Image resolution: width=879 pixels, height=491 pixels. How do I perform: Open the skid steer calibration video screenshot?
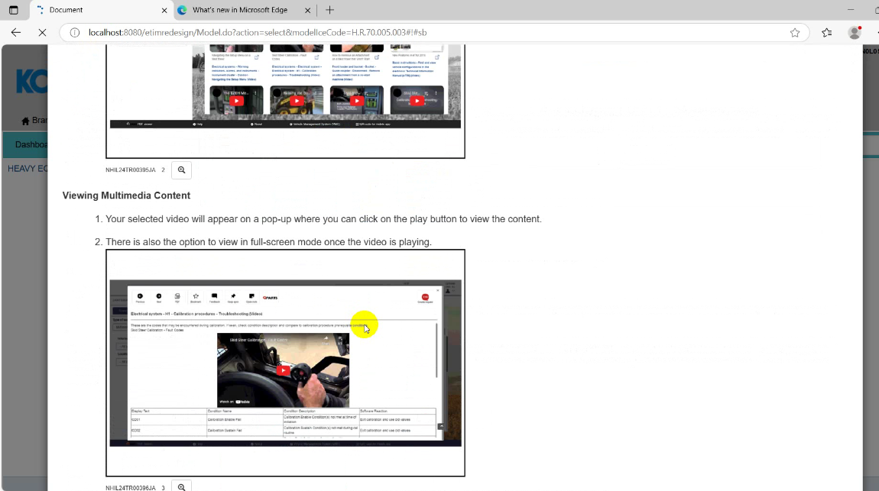click(x=285, y=363)
